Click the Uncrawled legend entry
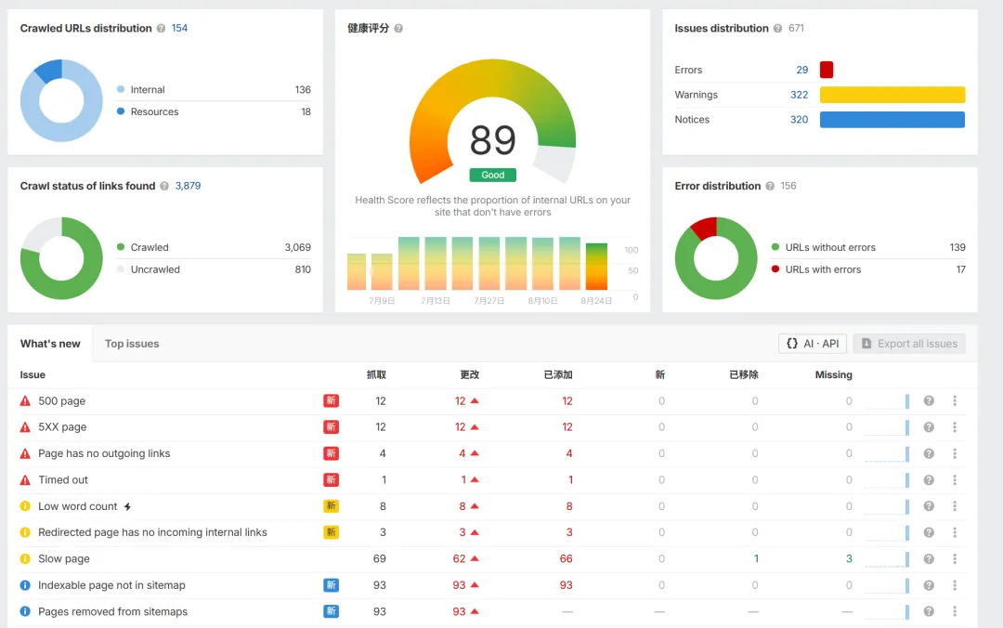This screenshot has height=628, width=1003. (214, 269)
